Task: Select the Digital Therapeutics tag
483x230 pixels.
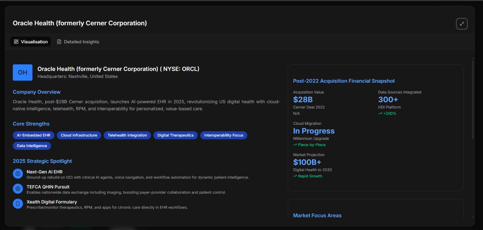Action: point(175,135)
